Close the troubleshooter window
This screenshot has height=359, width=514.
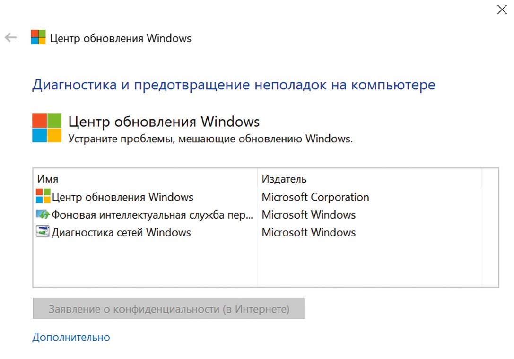[502, 9]
